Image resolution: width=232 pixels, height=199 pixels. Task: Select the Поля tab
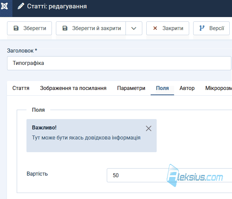162,88
